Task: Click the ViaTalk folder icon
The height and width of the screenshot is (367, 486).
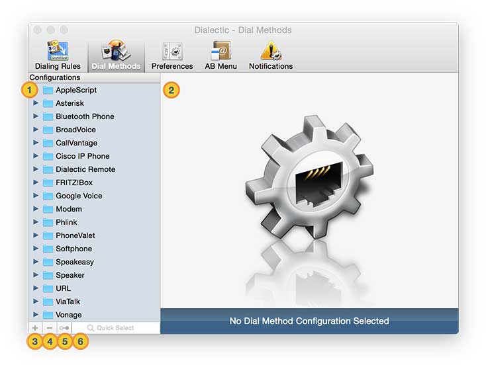Action: coord(48,302)
